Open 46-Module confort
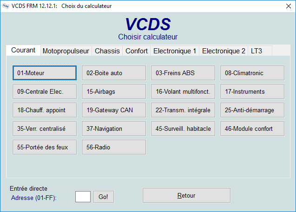This screenshot has width=296, height=212. [252, 128]
